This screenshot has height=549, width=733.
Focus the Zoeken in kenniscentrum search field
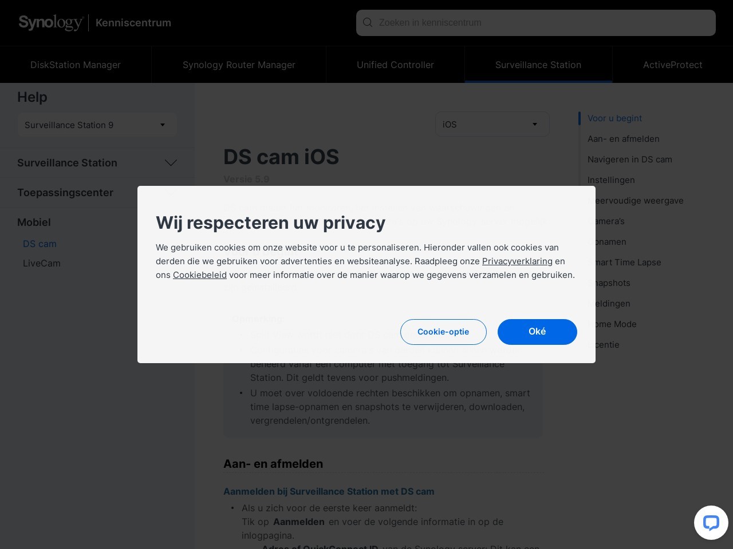click(x=544, y=23)
